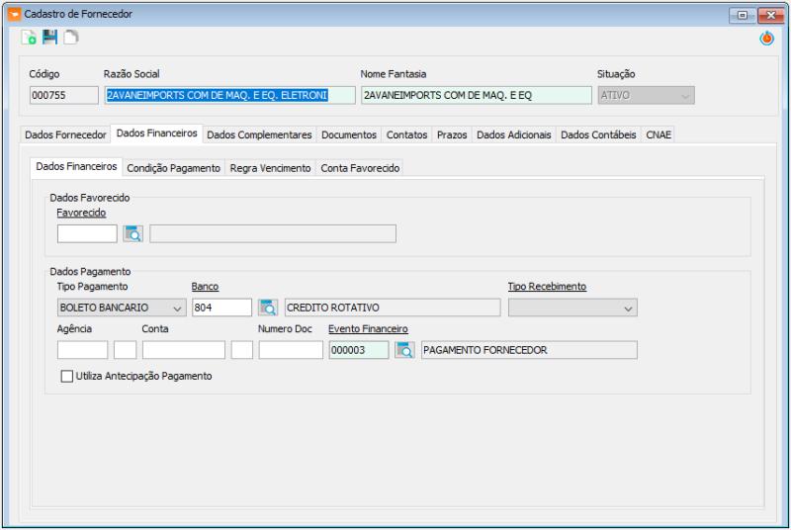Click the CREDITO ROTATIVO description field
Screen dimensions: 791x530
click(x=393, y=308)
